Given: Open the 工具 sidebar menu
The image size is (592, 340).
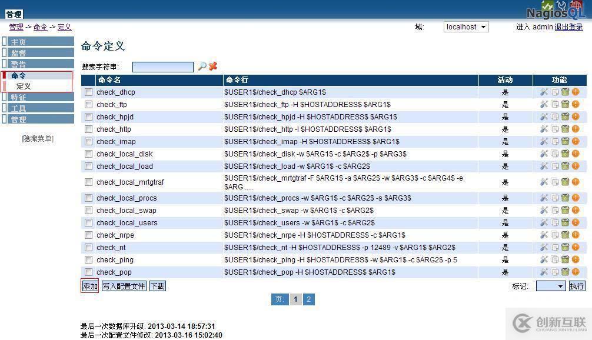Looking at the screenshot, I should [18, 108].
